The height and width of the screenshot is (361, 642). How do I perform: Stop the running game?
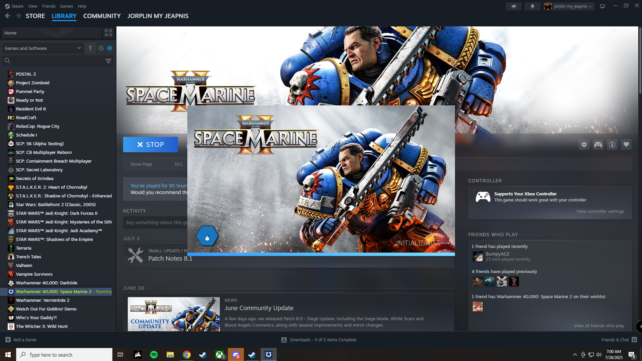point(151,145)
